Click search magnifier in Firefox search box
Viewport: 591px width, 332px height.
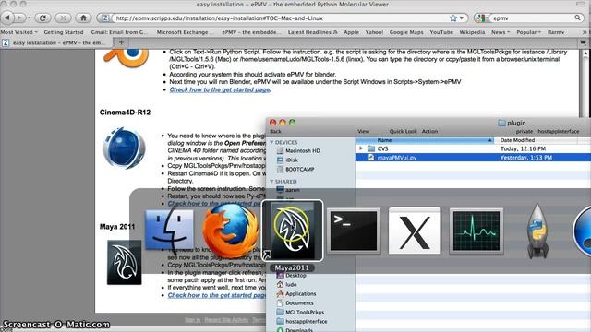click(577, 18)
